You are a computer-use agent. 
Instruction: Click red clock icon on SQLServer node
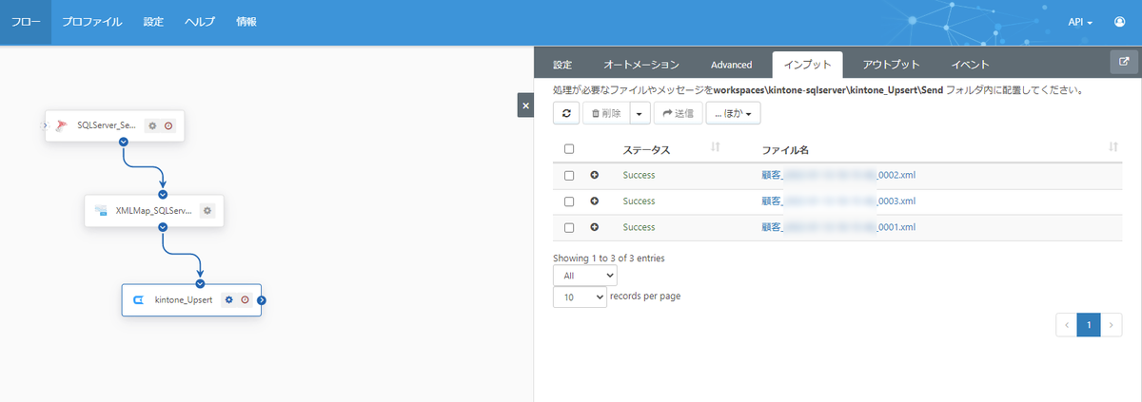coord(168,124)
